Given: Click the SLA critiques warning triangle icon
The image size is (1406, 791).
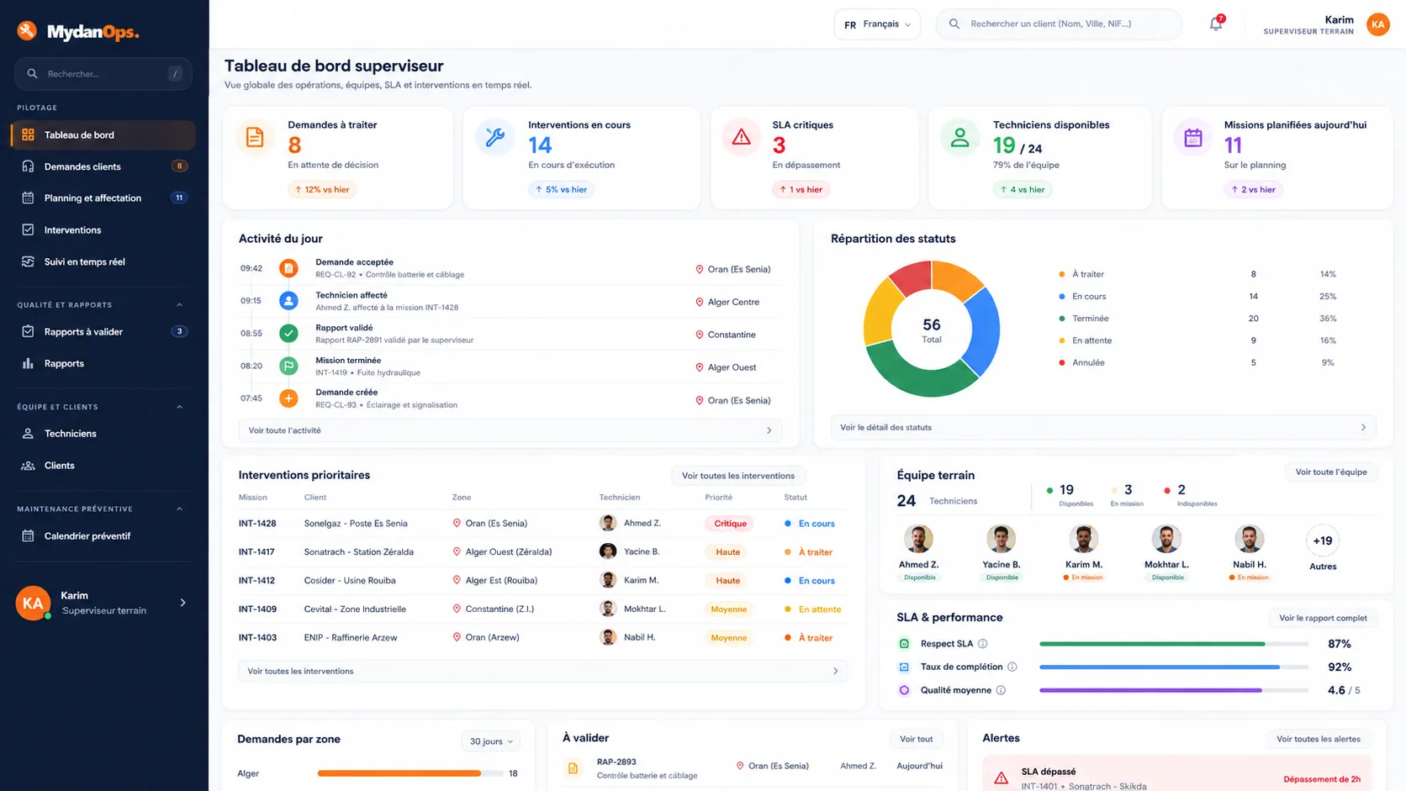Looking at the screenshot, I should (x=741, y=137).
